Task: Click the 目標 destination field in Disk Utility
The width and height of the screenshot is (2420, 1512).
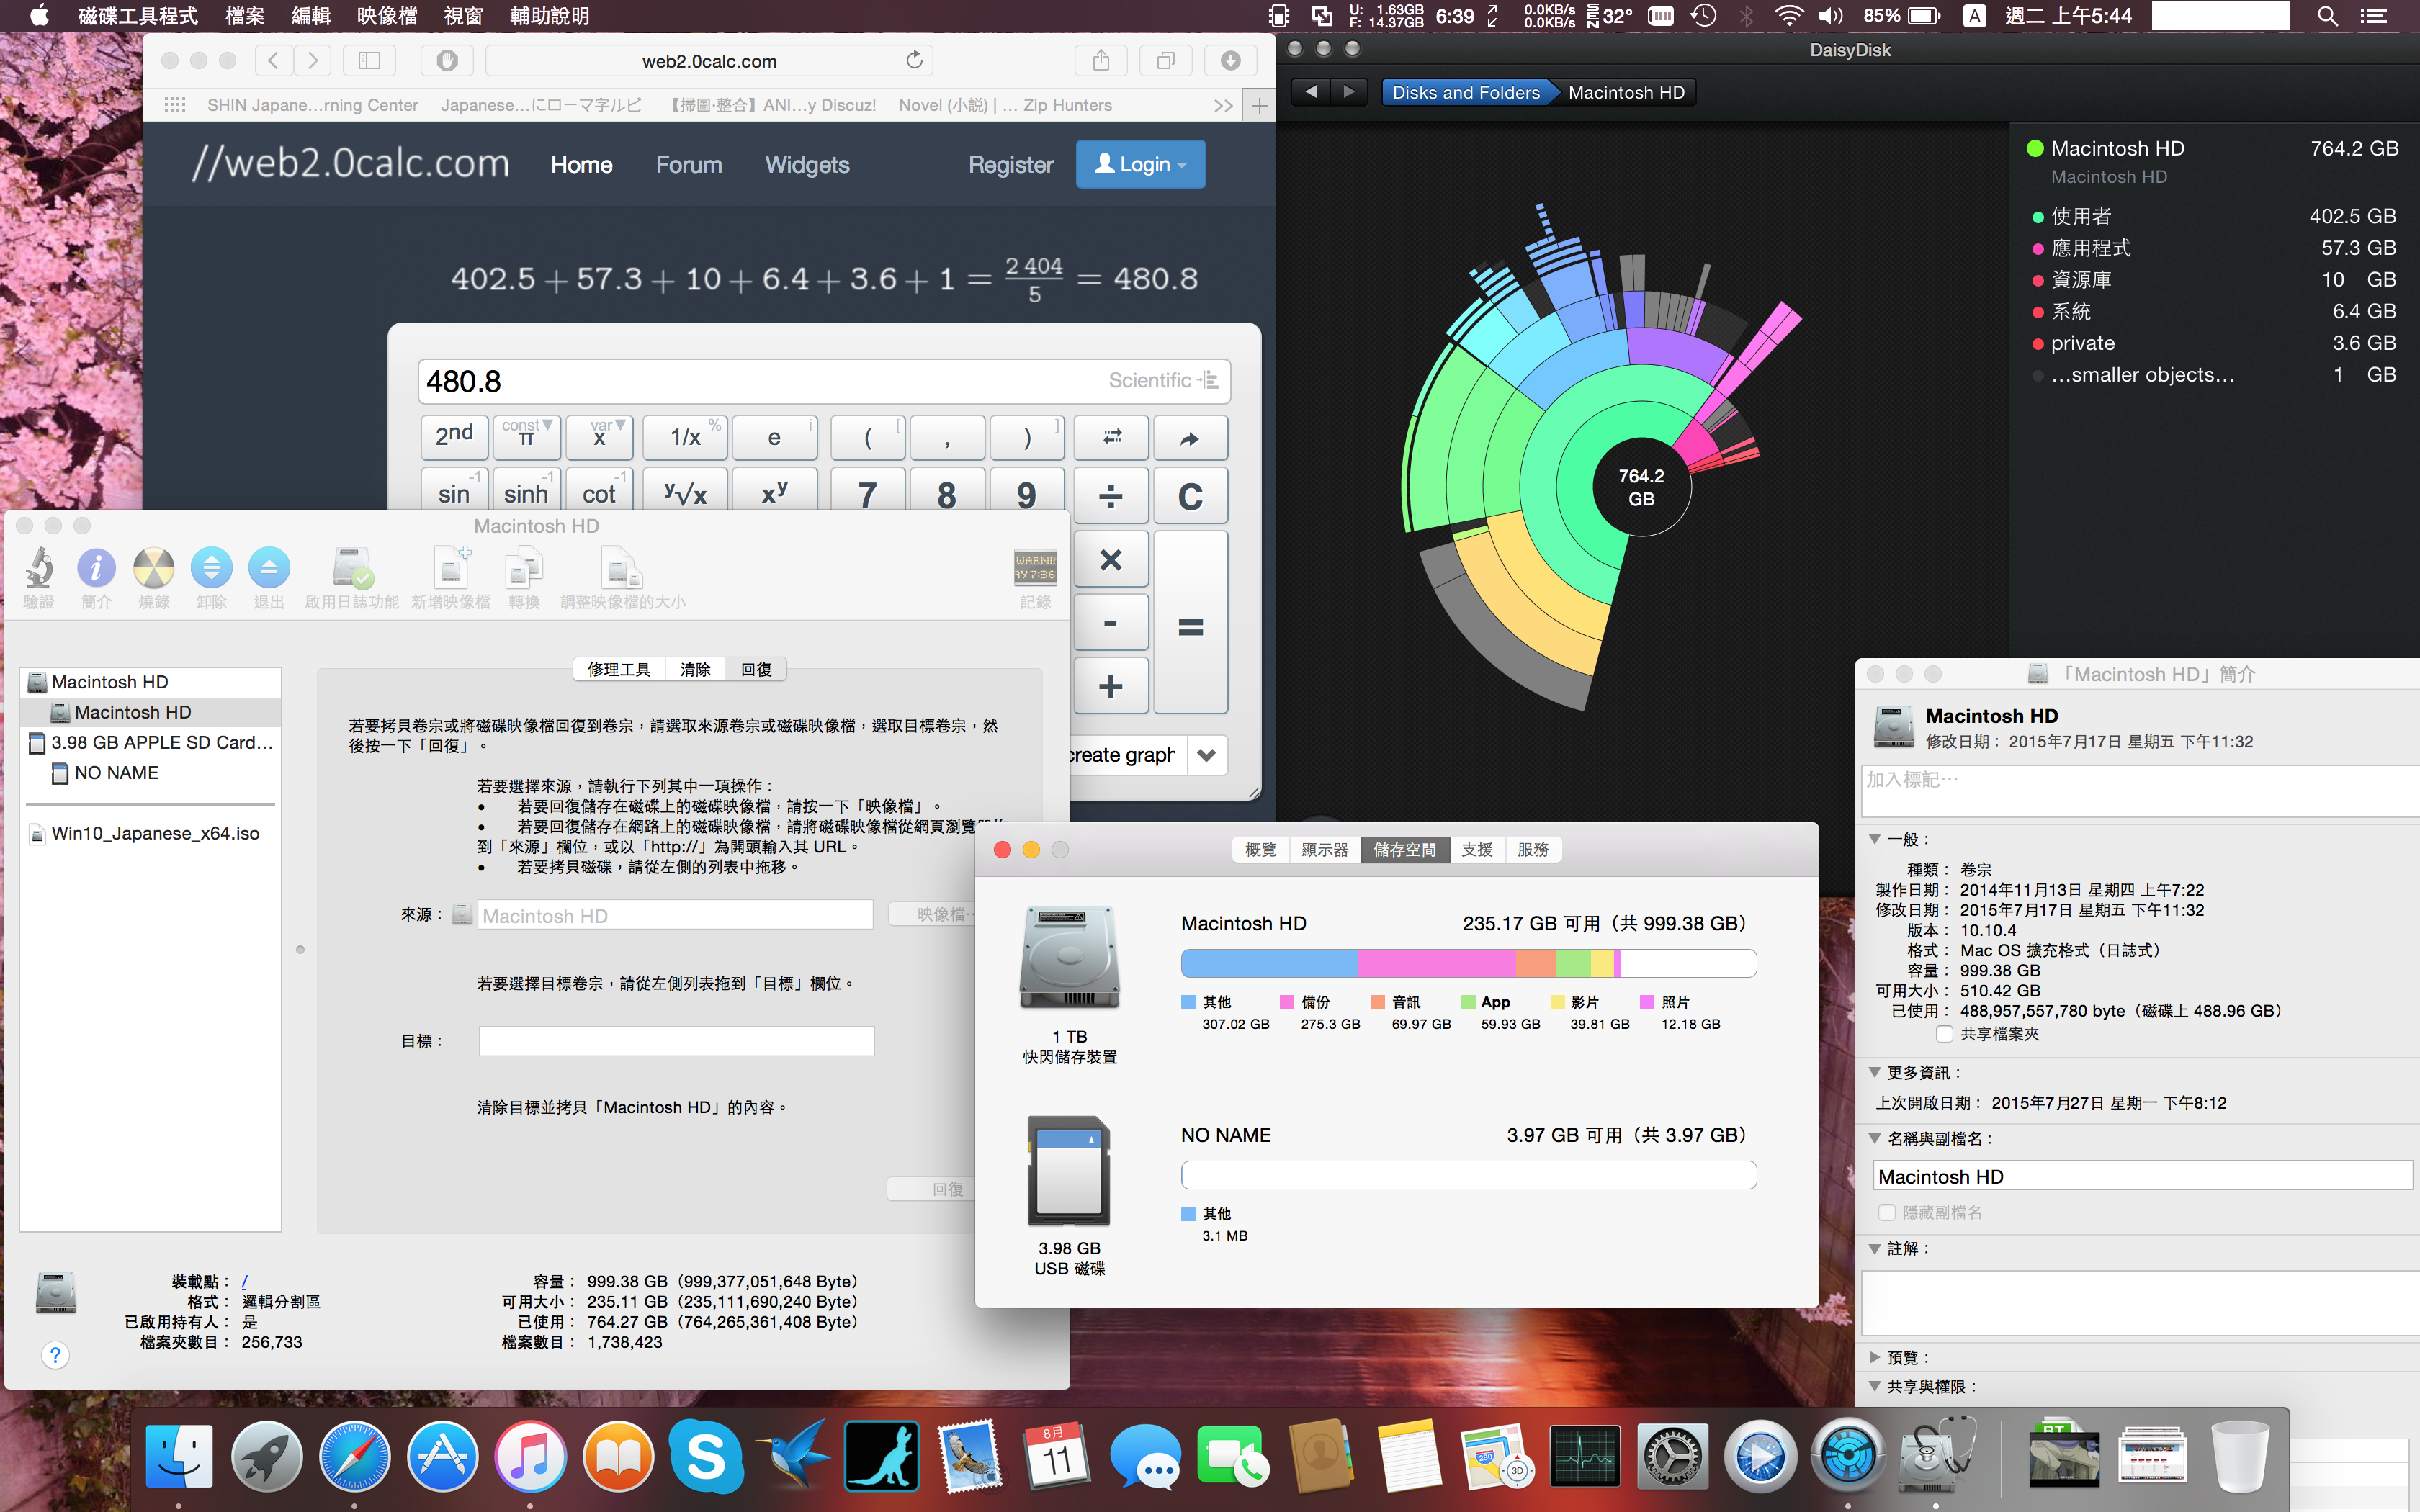Action: click(676, 1041)
